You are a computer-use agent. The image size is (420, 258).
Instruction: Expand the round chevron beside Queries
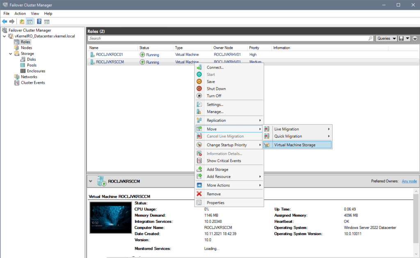415,38
